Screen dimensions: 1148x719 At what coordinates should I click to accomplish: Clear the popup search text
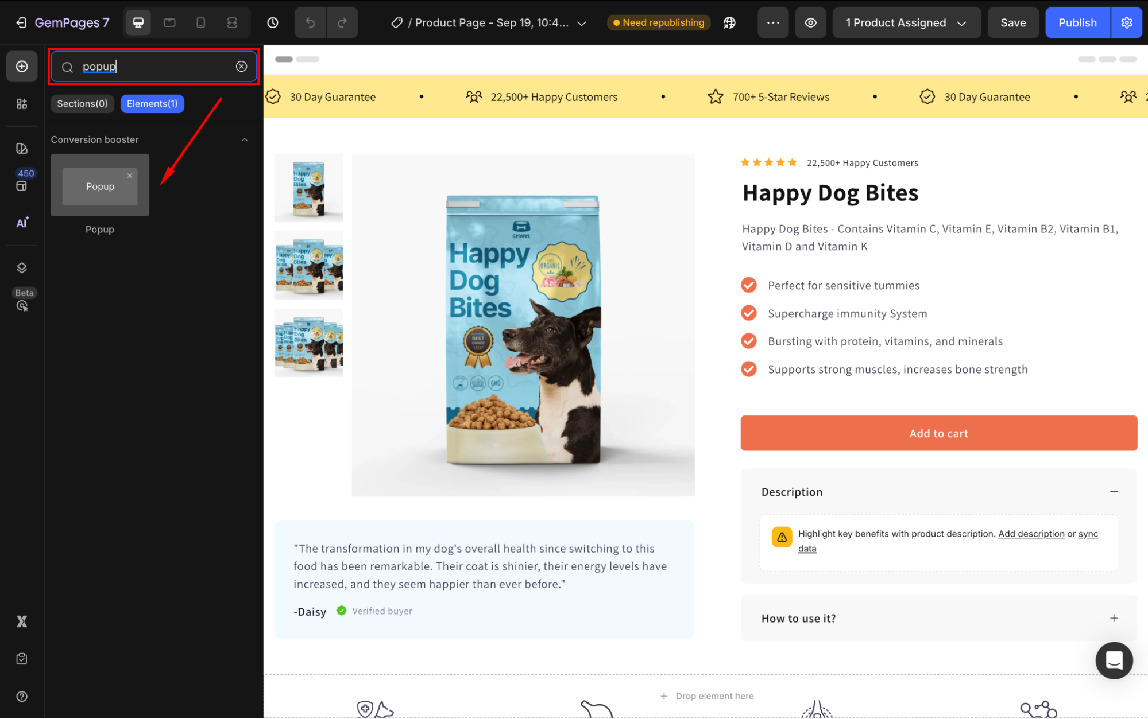tap(241, 67)
